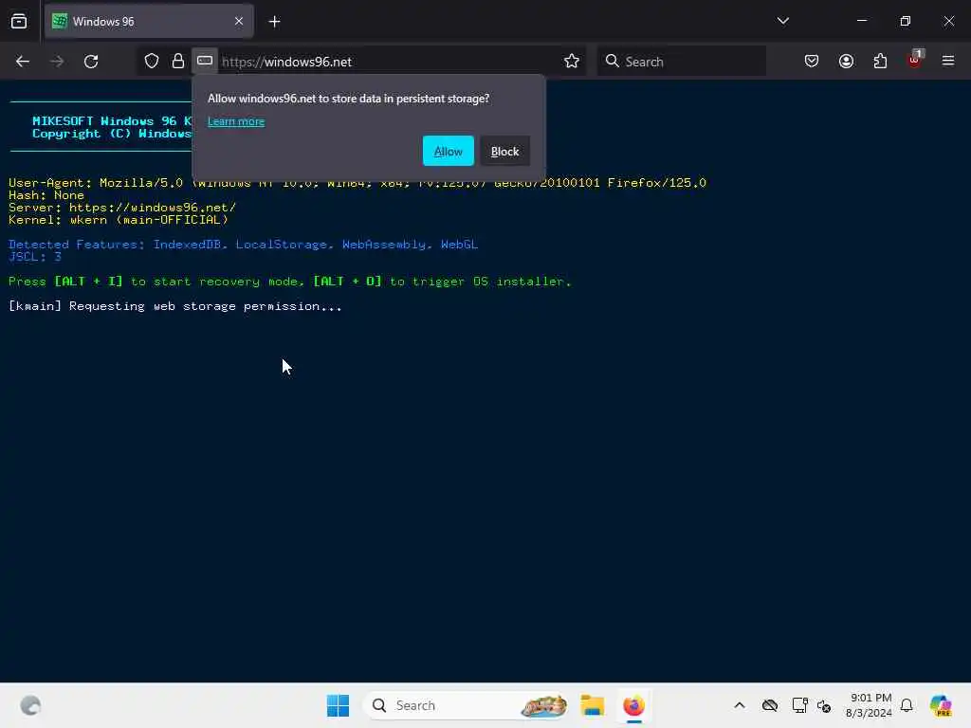Close the Windows 96 tab
The image size is (971, 728).
pyautogui.click(x=239, y=22)
